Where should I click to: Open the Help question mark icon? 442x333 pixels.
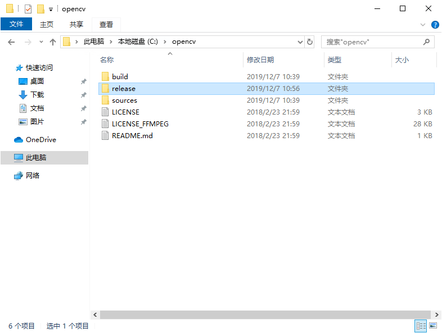tap(435, 25)
